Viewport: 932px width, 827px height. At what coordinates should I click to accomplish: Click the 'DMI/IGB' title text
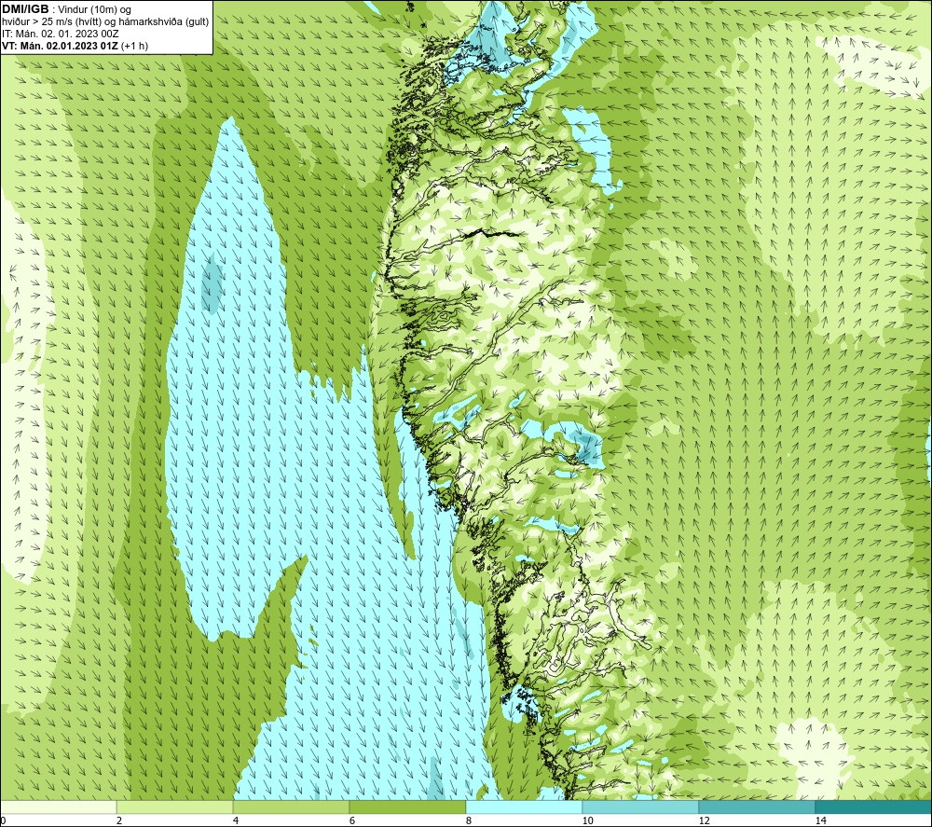click(x=25, y=9)
